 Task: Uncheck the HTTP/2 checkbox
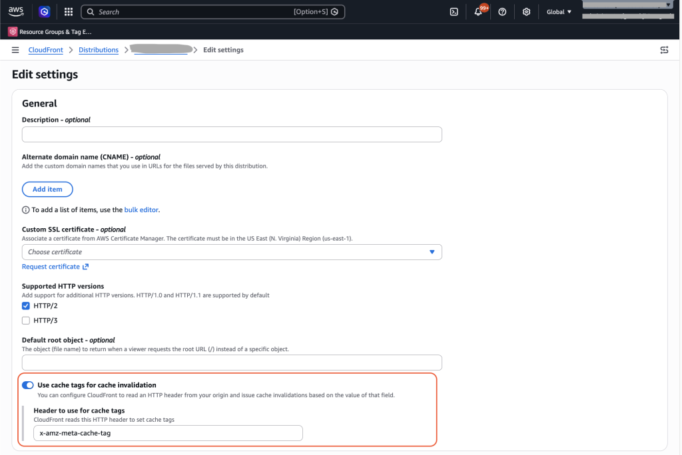pyautogui.click(x=26, y=306)
